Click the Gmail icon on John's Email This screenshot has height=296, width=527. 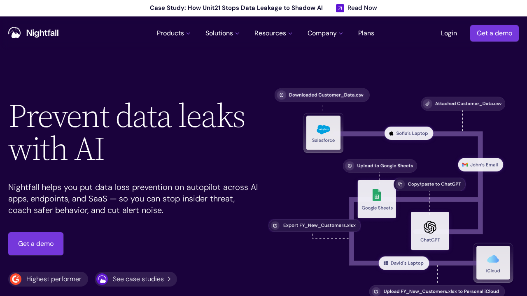click(465, 165)
